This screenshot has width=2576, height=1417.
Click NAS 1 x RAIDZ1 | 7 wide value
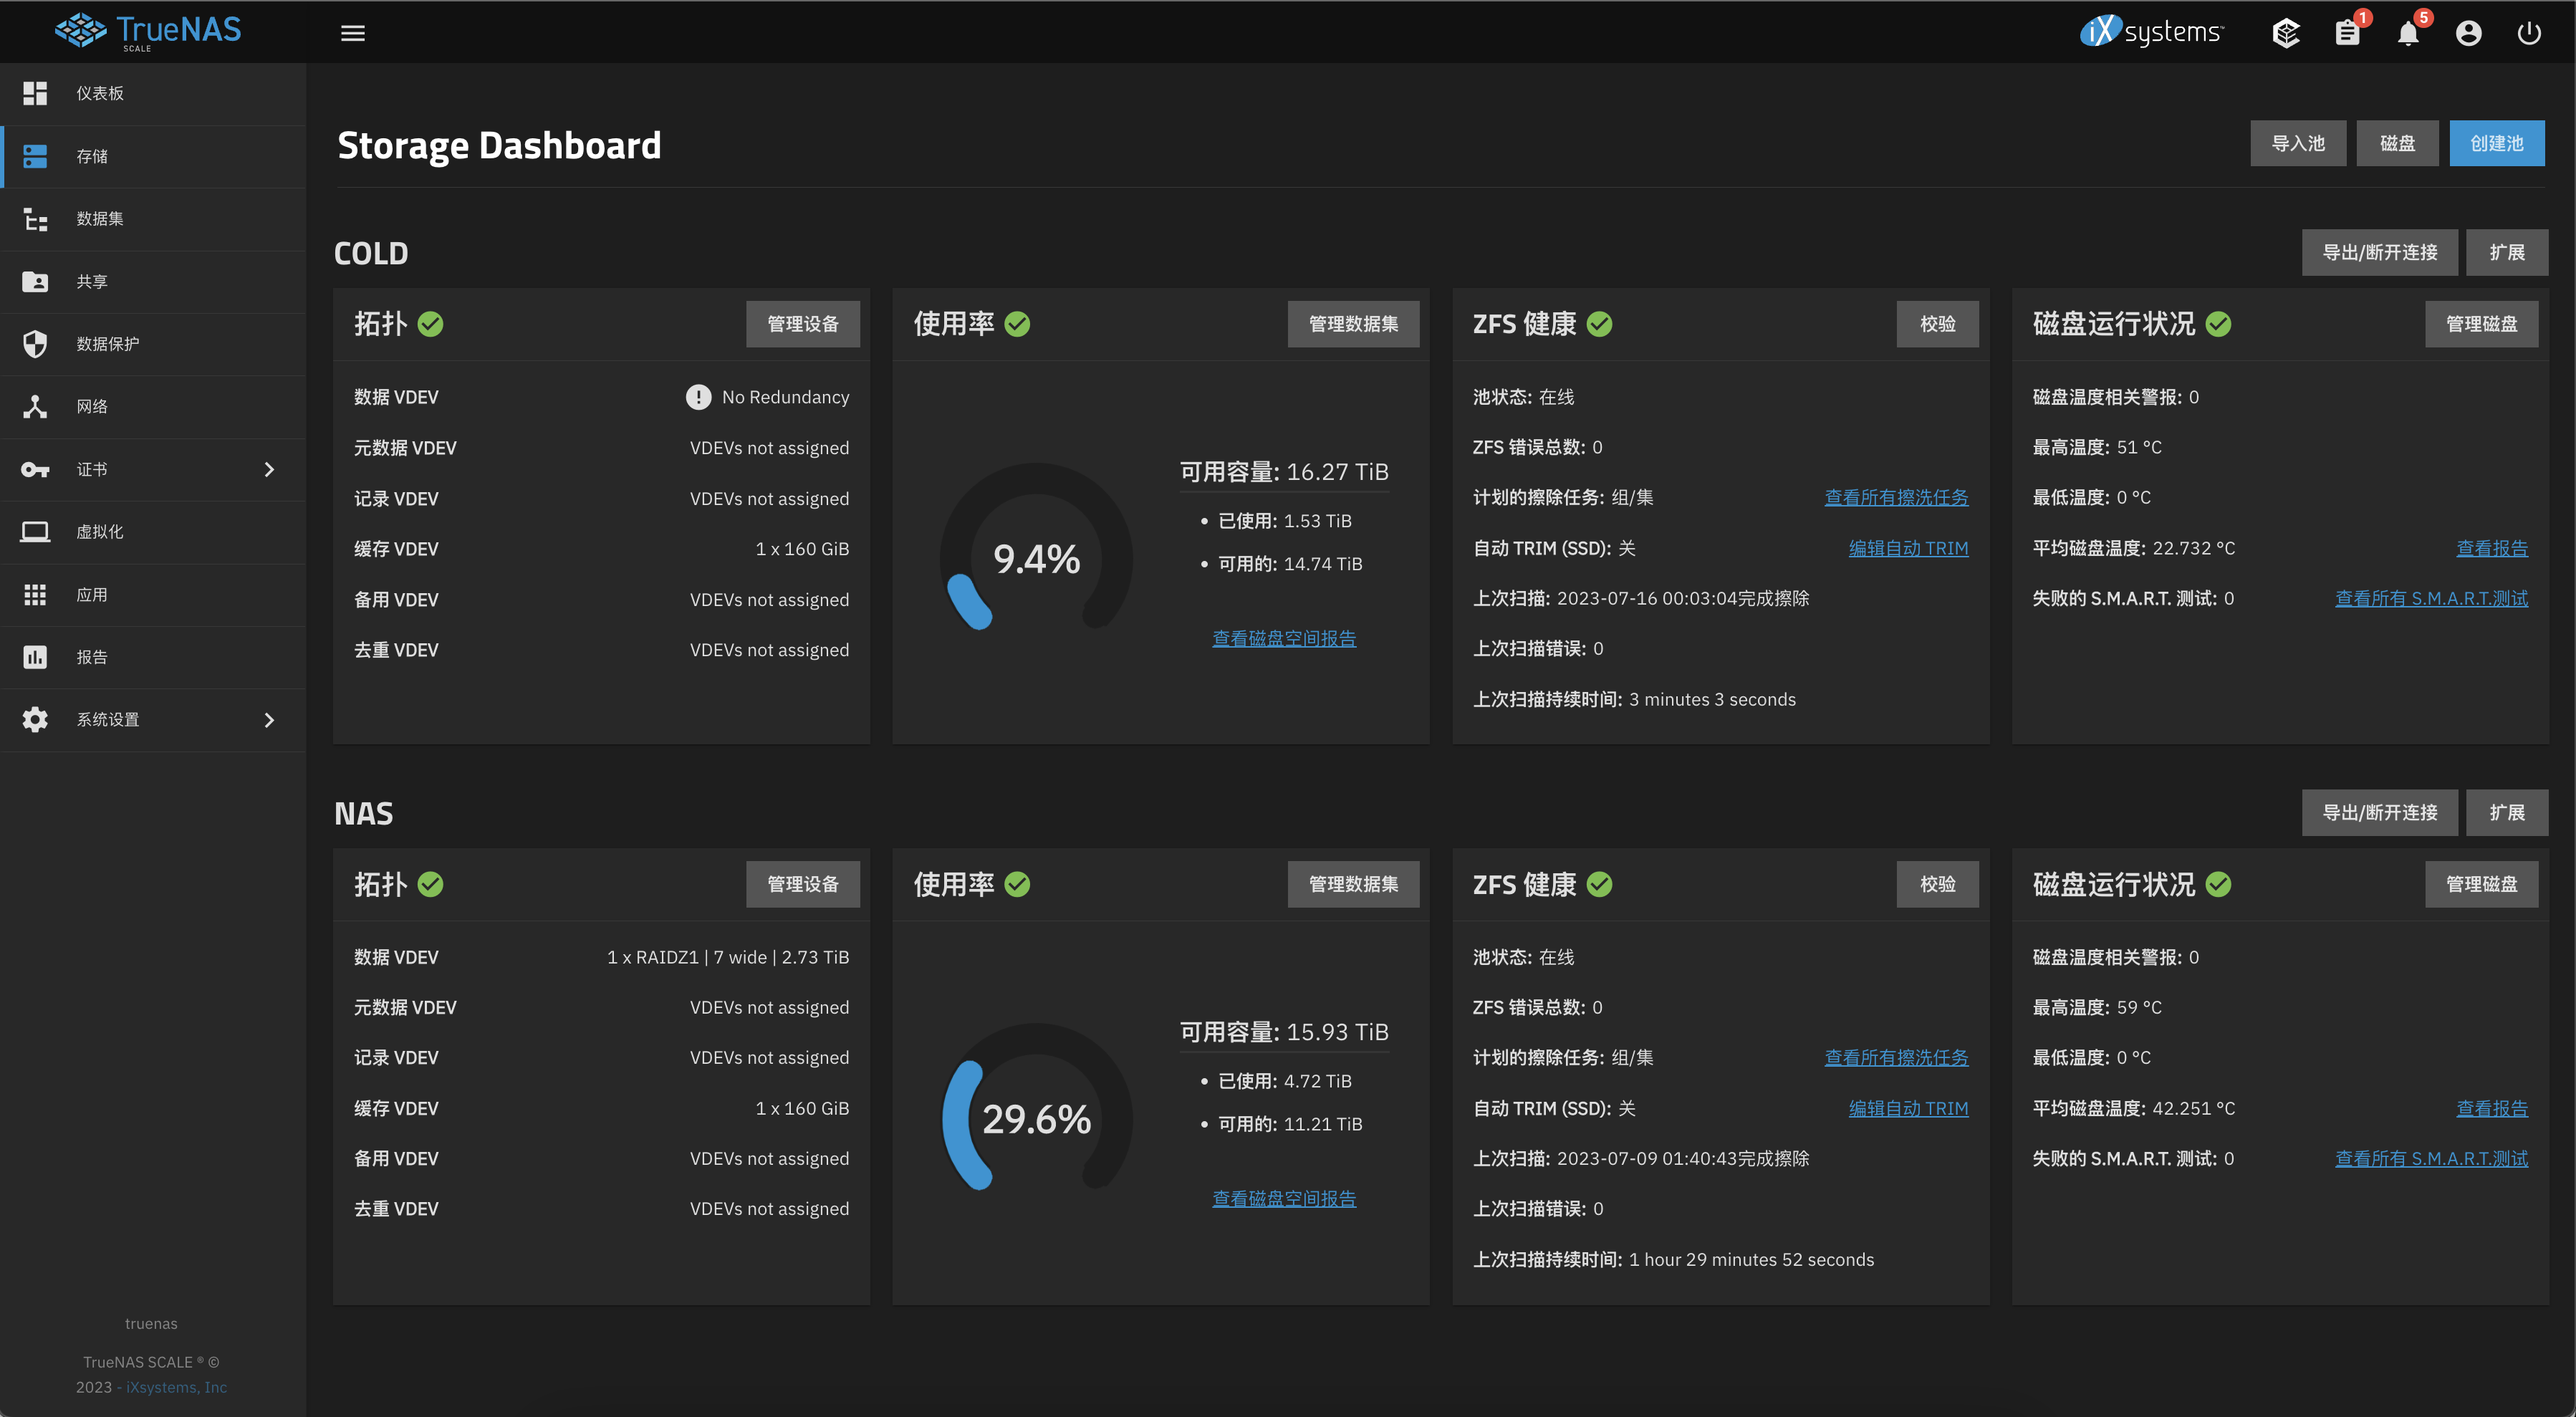728,957
